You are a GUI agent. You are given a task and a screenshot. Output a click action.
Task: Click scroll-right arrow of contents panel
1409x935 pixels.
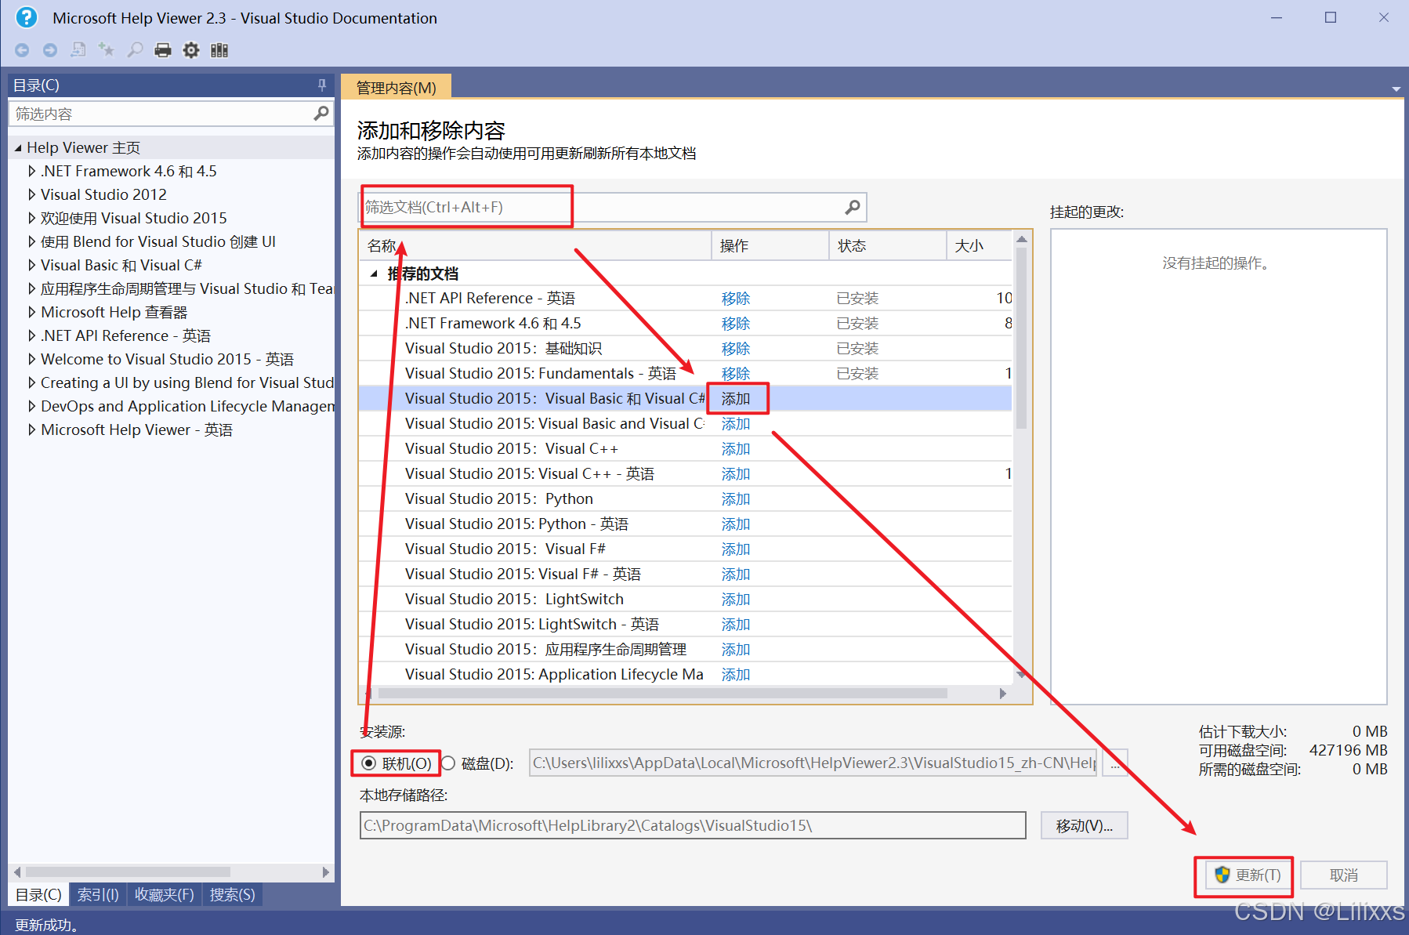326,872
